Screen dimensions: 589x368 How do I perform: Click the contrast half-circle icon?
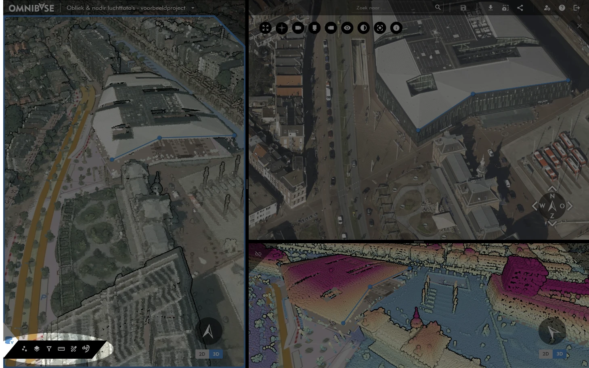tap(363, 28)
